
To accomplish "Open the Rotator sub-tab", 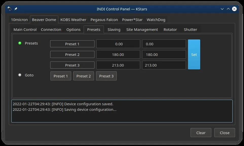I will click(170, 30).
